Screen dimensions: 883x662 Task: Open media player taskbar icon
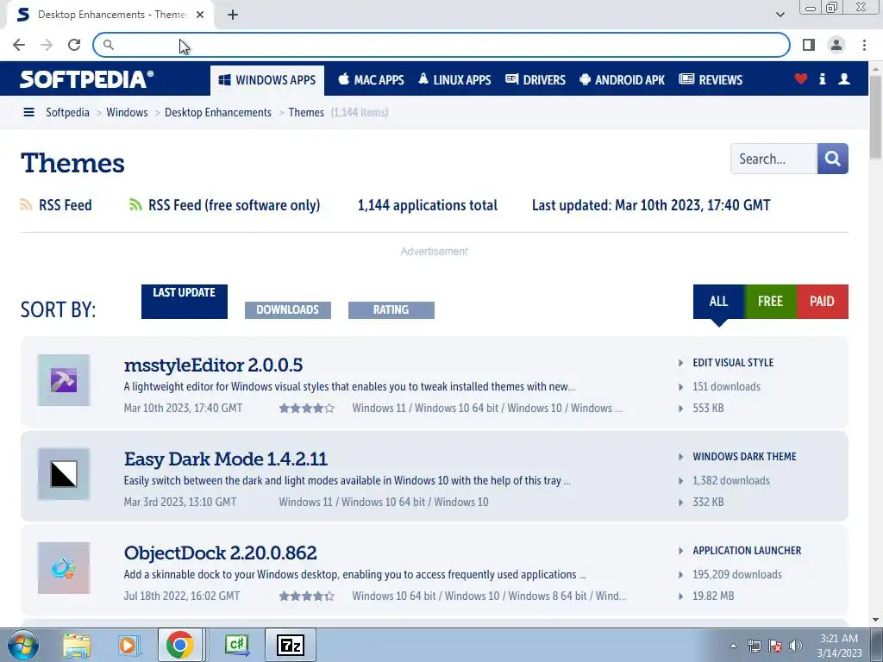(x=128, y=645)
